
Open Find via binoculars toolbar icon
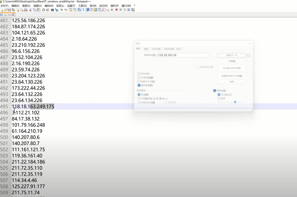(53, 10)
